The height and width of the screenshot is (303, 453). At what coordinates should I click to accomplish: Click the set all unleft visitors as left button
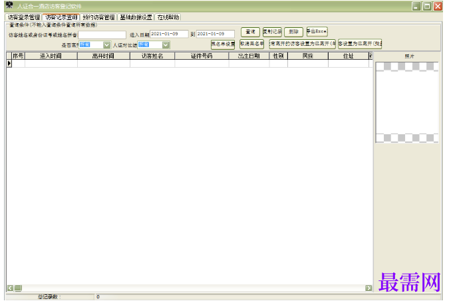(x=302, y=44)
